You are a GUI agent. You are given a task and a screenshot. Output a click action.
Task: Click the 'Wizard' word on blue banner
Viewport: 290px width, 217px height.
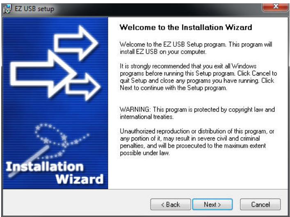tap(80, 179)
